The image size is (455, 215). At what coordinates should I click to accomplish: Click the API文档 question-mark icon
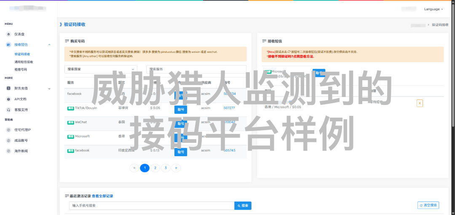8,99
